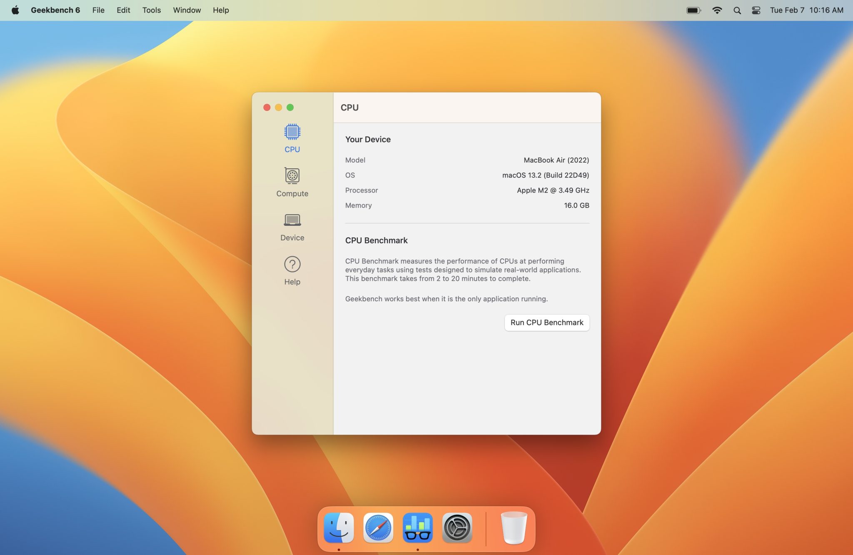Viewport: 853px width, 555px height.
Task: Click the battery status icon
Action: coord(693,10)
